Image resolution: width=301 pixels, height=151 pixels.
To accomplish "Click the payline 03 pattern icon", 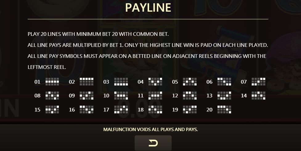I will tap(121, 81).
